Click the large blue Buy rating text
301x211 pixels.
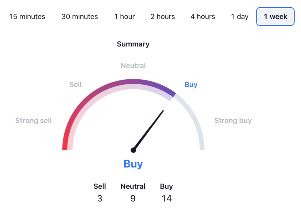click(x=133, y=164)
